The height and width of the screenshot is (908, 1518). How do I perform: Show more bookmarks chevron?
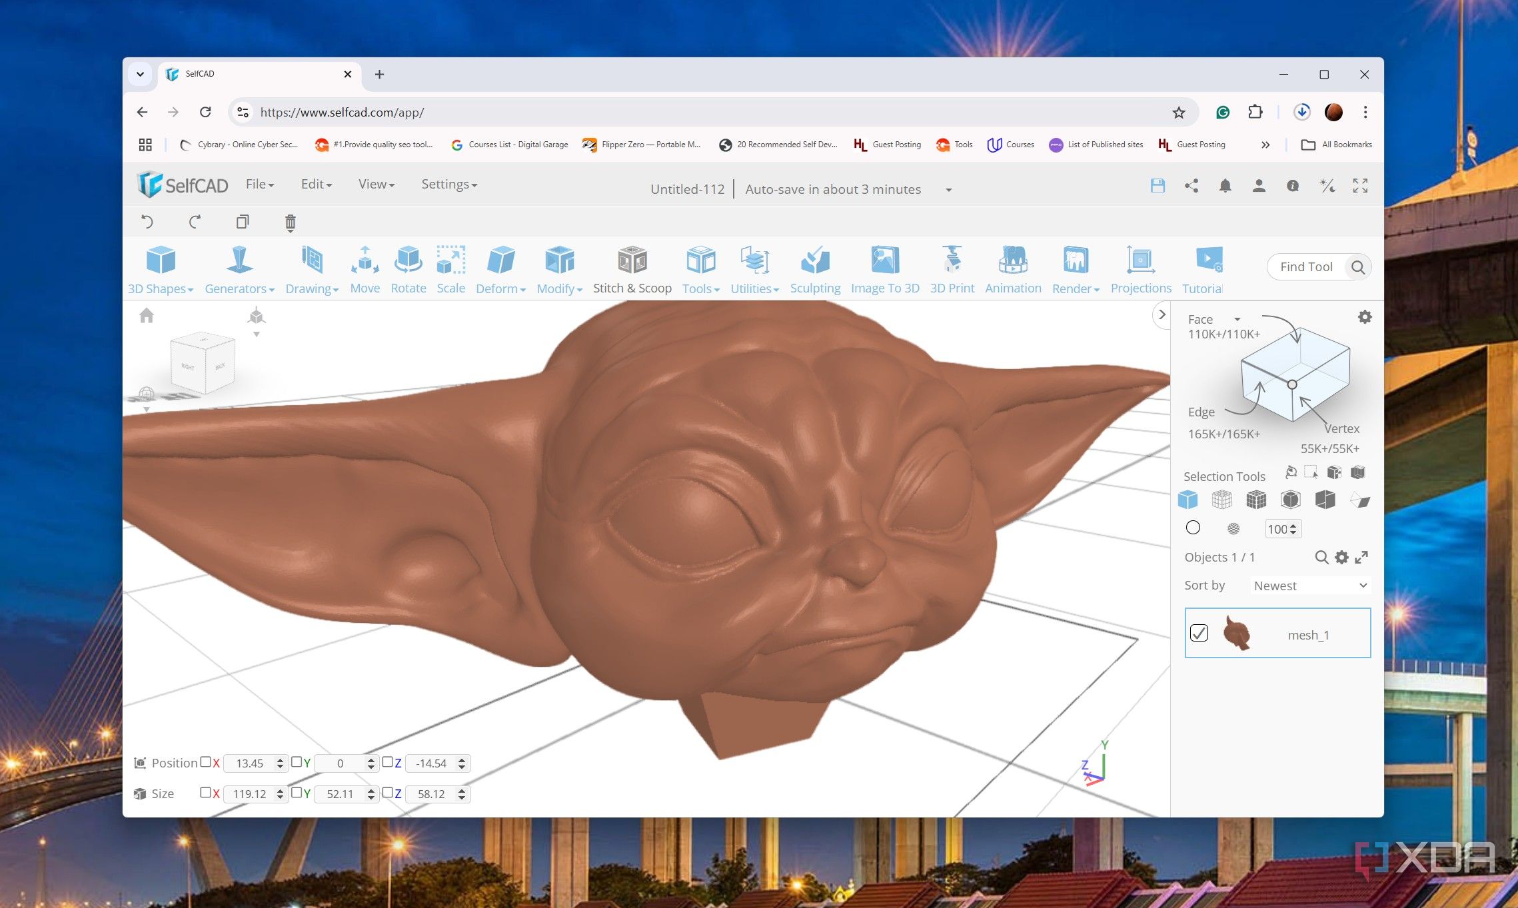[1265, 145]
